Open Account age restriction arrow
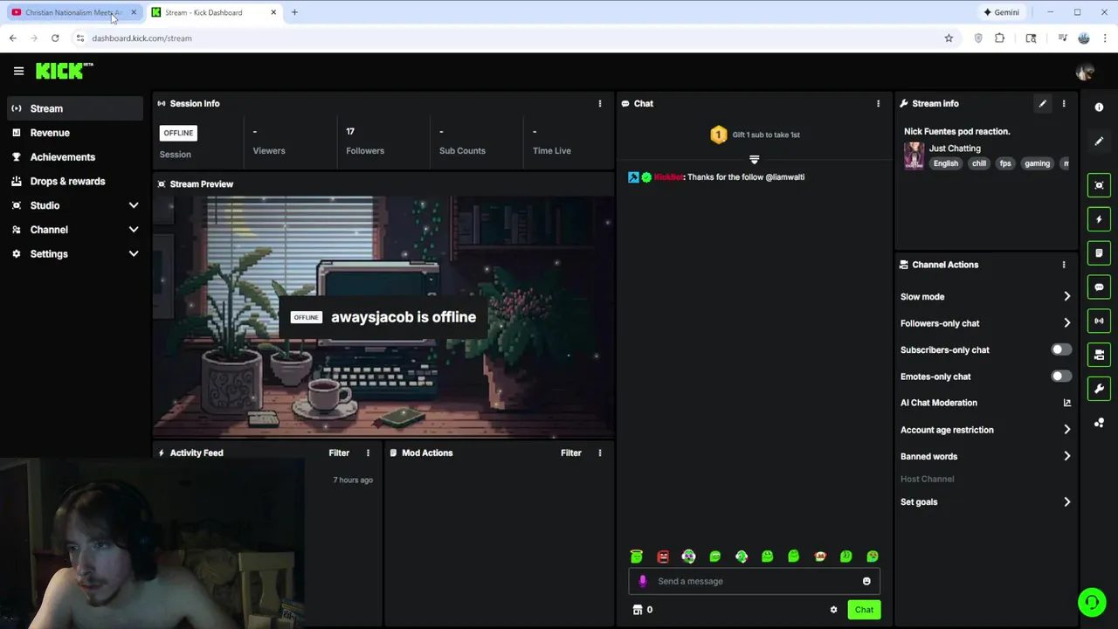The height and width of the screenshot is (629, 1118). (x=1066, y=430)
